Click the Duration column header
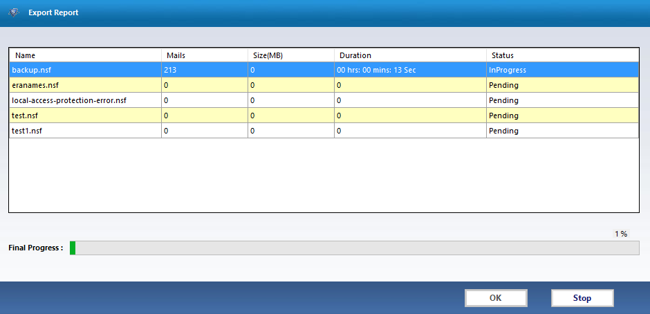This screenshot has width=650, height=314. tap(410, 55)
